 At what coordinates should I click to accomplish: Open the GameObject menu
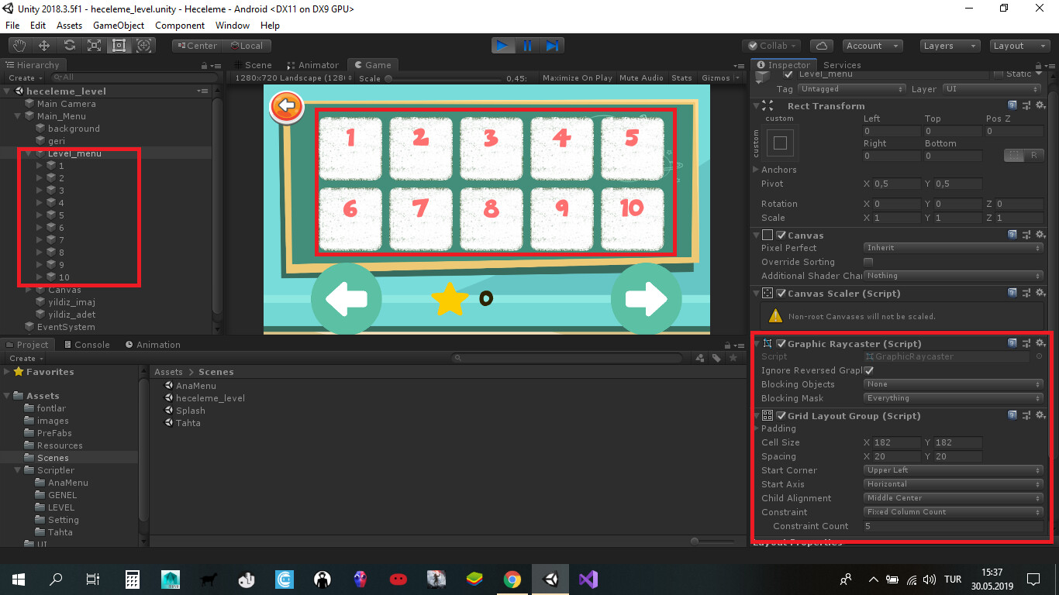[118, 26]
